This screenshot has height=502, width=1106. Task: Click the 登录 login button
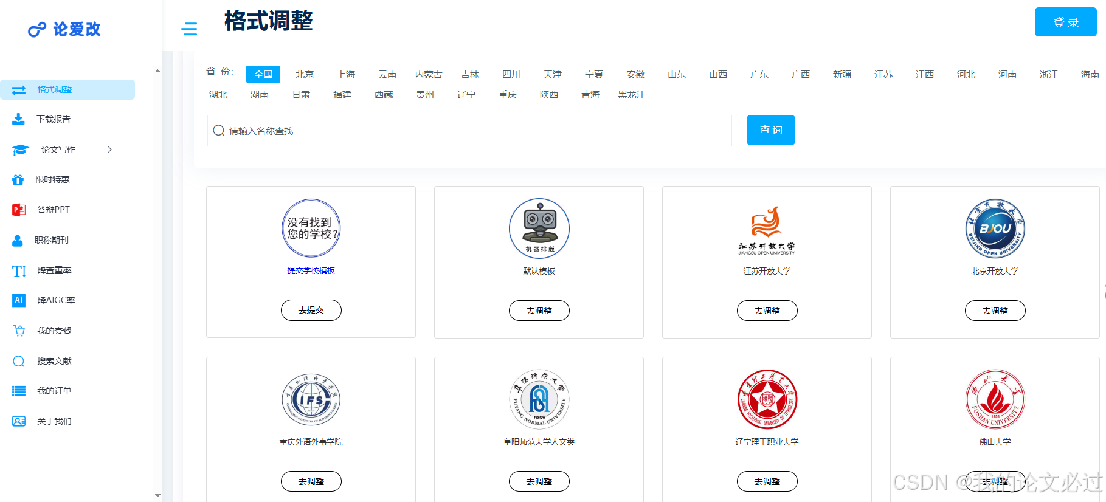coord(1066,22)
